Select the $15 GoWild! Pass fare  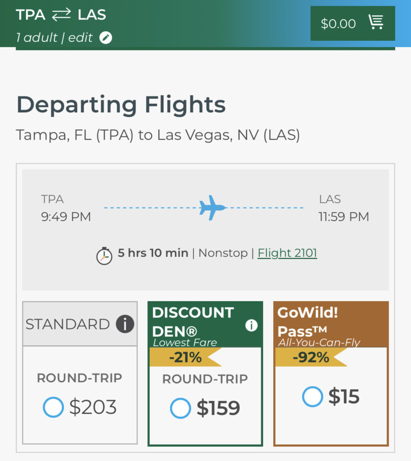[x=313, y=397]
